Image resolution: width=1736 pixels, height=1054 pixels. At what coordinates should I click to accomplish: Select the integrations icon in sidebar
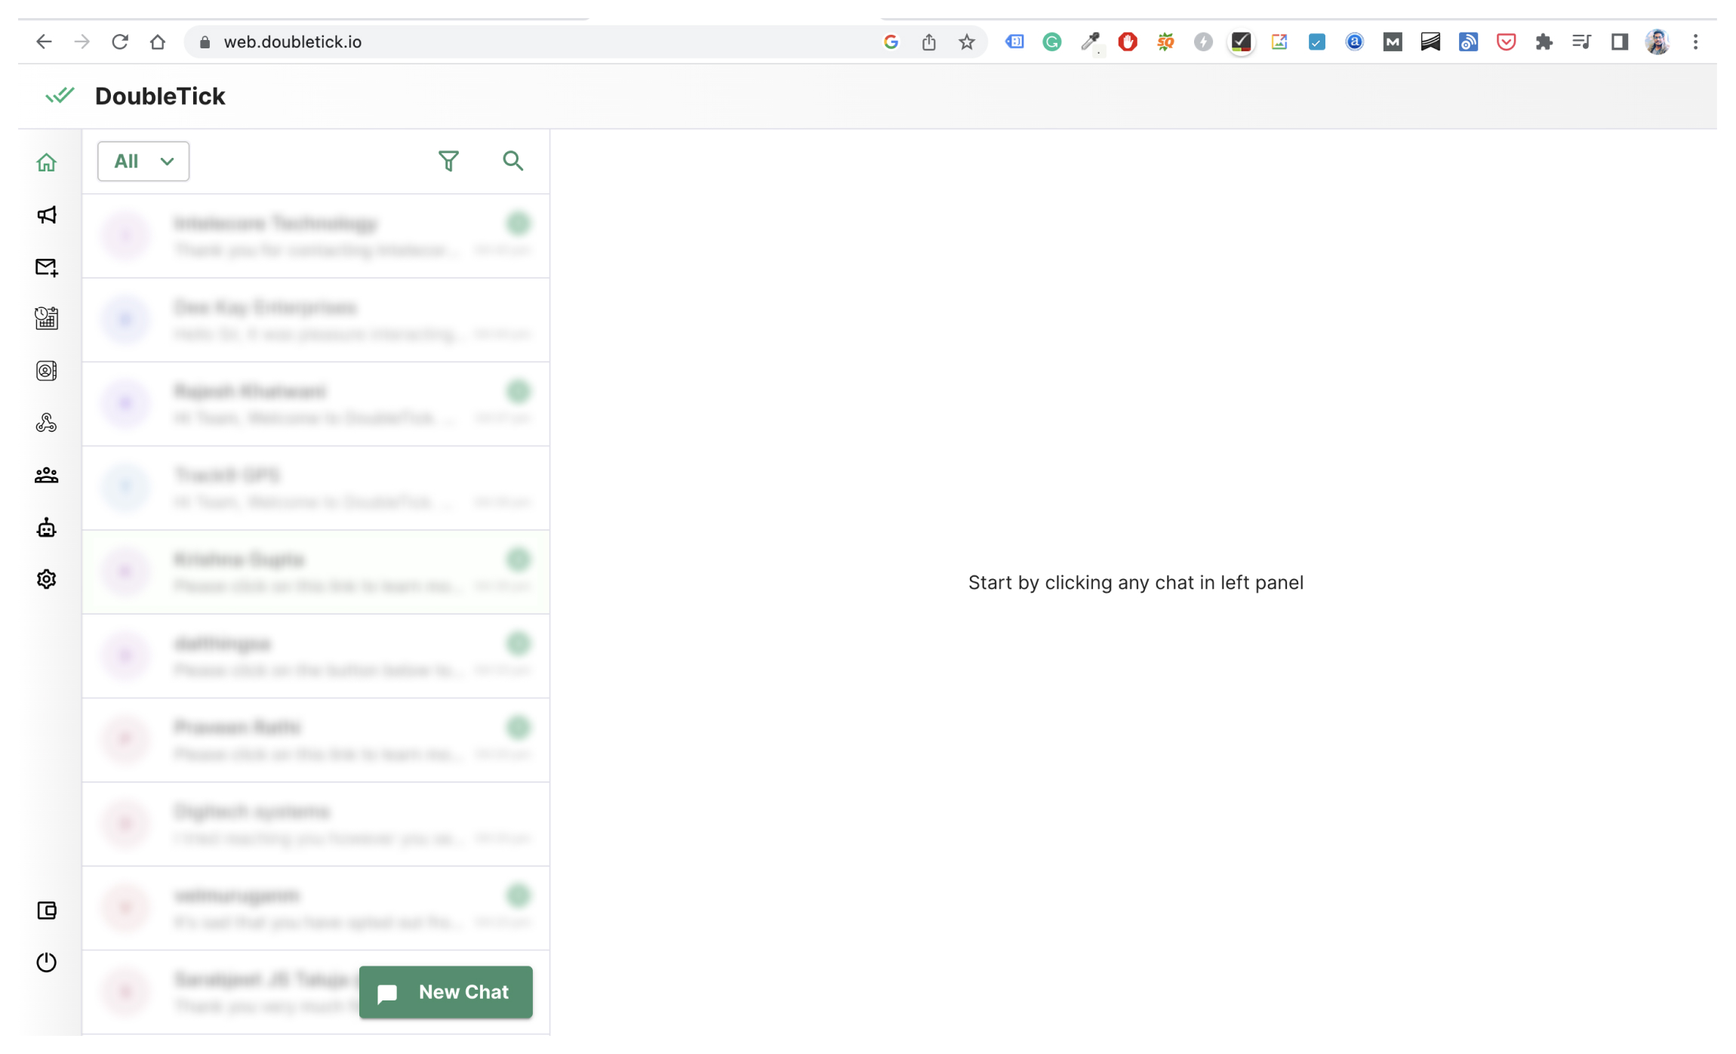pos(46,423)
